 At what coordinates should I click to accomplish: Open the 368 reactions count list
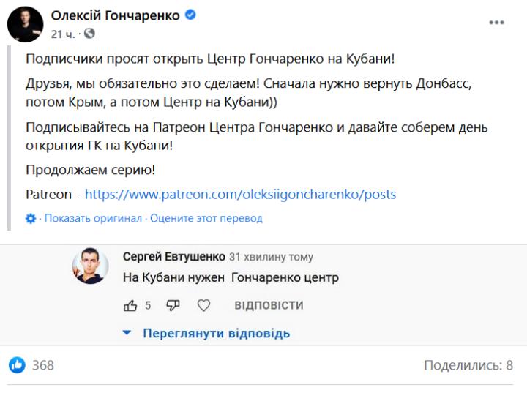(43, 364)
